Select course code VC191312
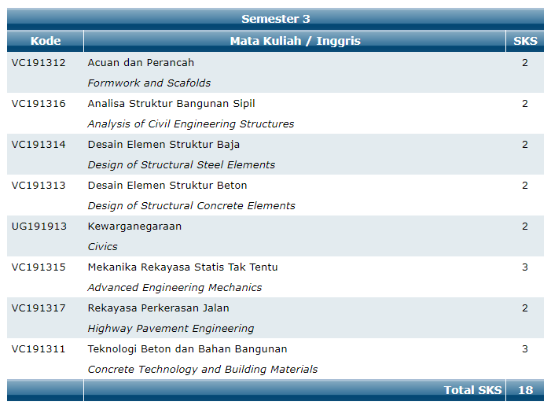The width and height of the screenshot is (551, 409). tap(39, 63)
